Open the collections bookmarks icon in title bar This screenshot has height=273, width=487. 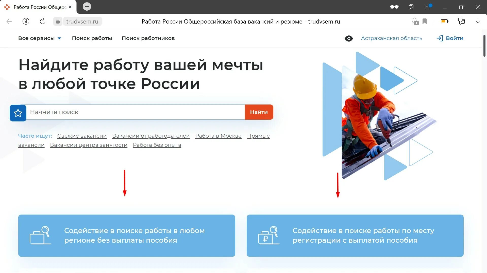411,7
